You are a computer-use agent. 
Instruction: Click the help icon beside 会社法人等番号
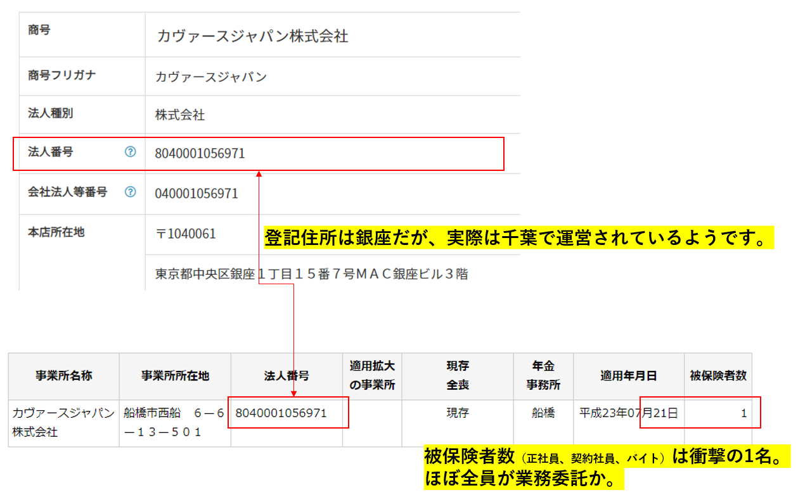(x=130, y=192)
